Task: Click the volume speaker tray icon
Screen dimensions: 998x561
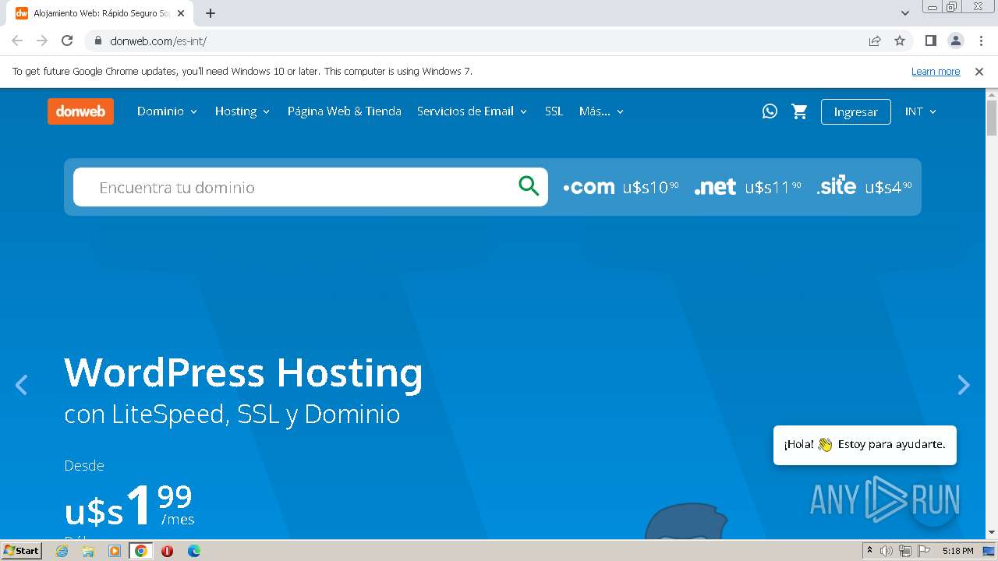Action: pyautogui.click(x=887, y=551)
